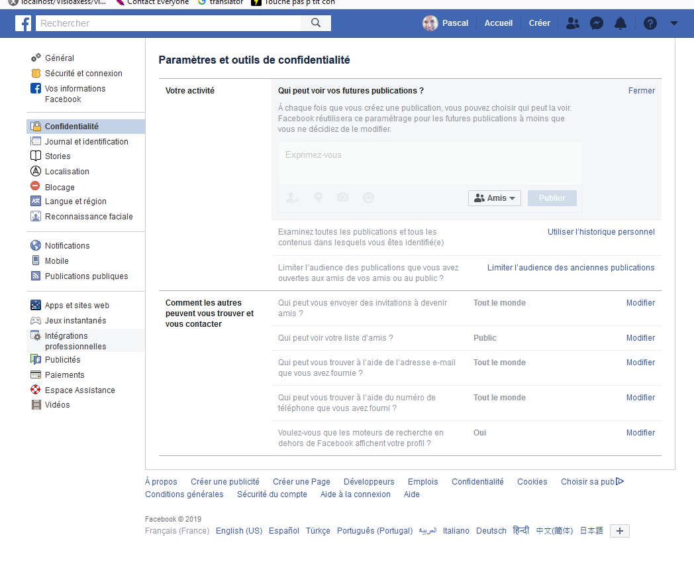
Task: Open Créer une publicité footer link
Action: click(x=225, y=481)
